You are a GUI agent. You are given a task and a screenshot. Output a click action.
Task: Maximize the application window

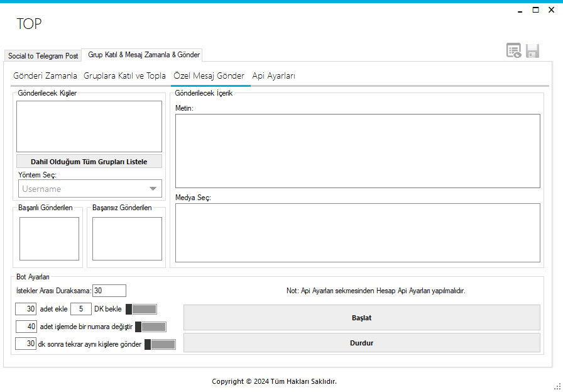point(536,10)
